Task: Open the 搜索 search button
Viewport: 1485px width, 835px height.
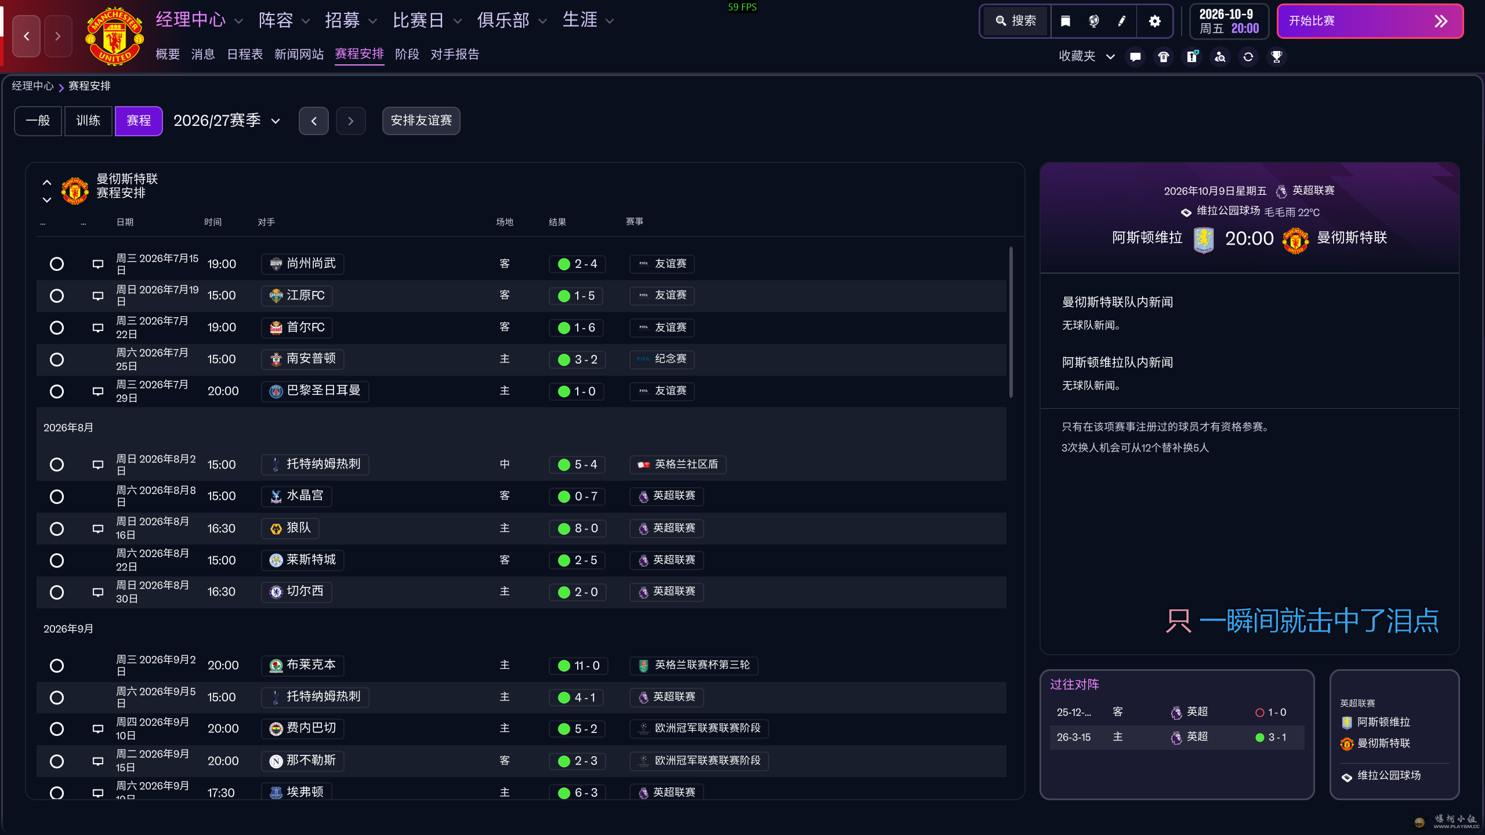Action: click(x=1016, y=21)
